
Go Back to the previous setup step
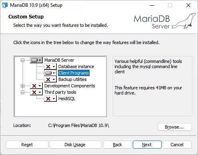pos(118,145)
